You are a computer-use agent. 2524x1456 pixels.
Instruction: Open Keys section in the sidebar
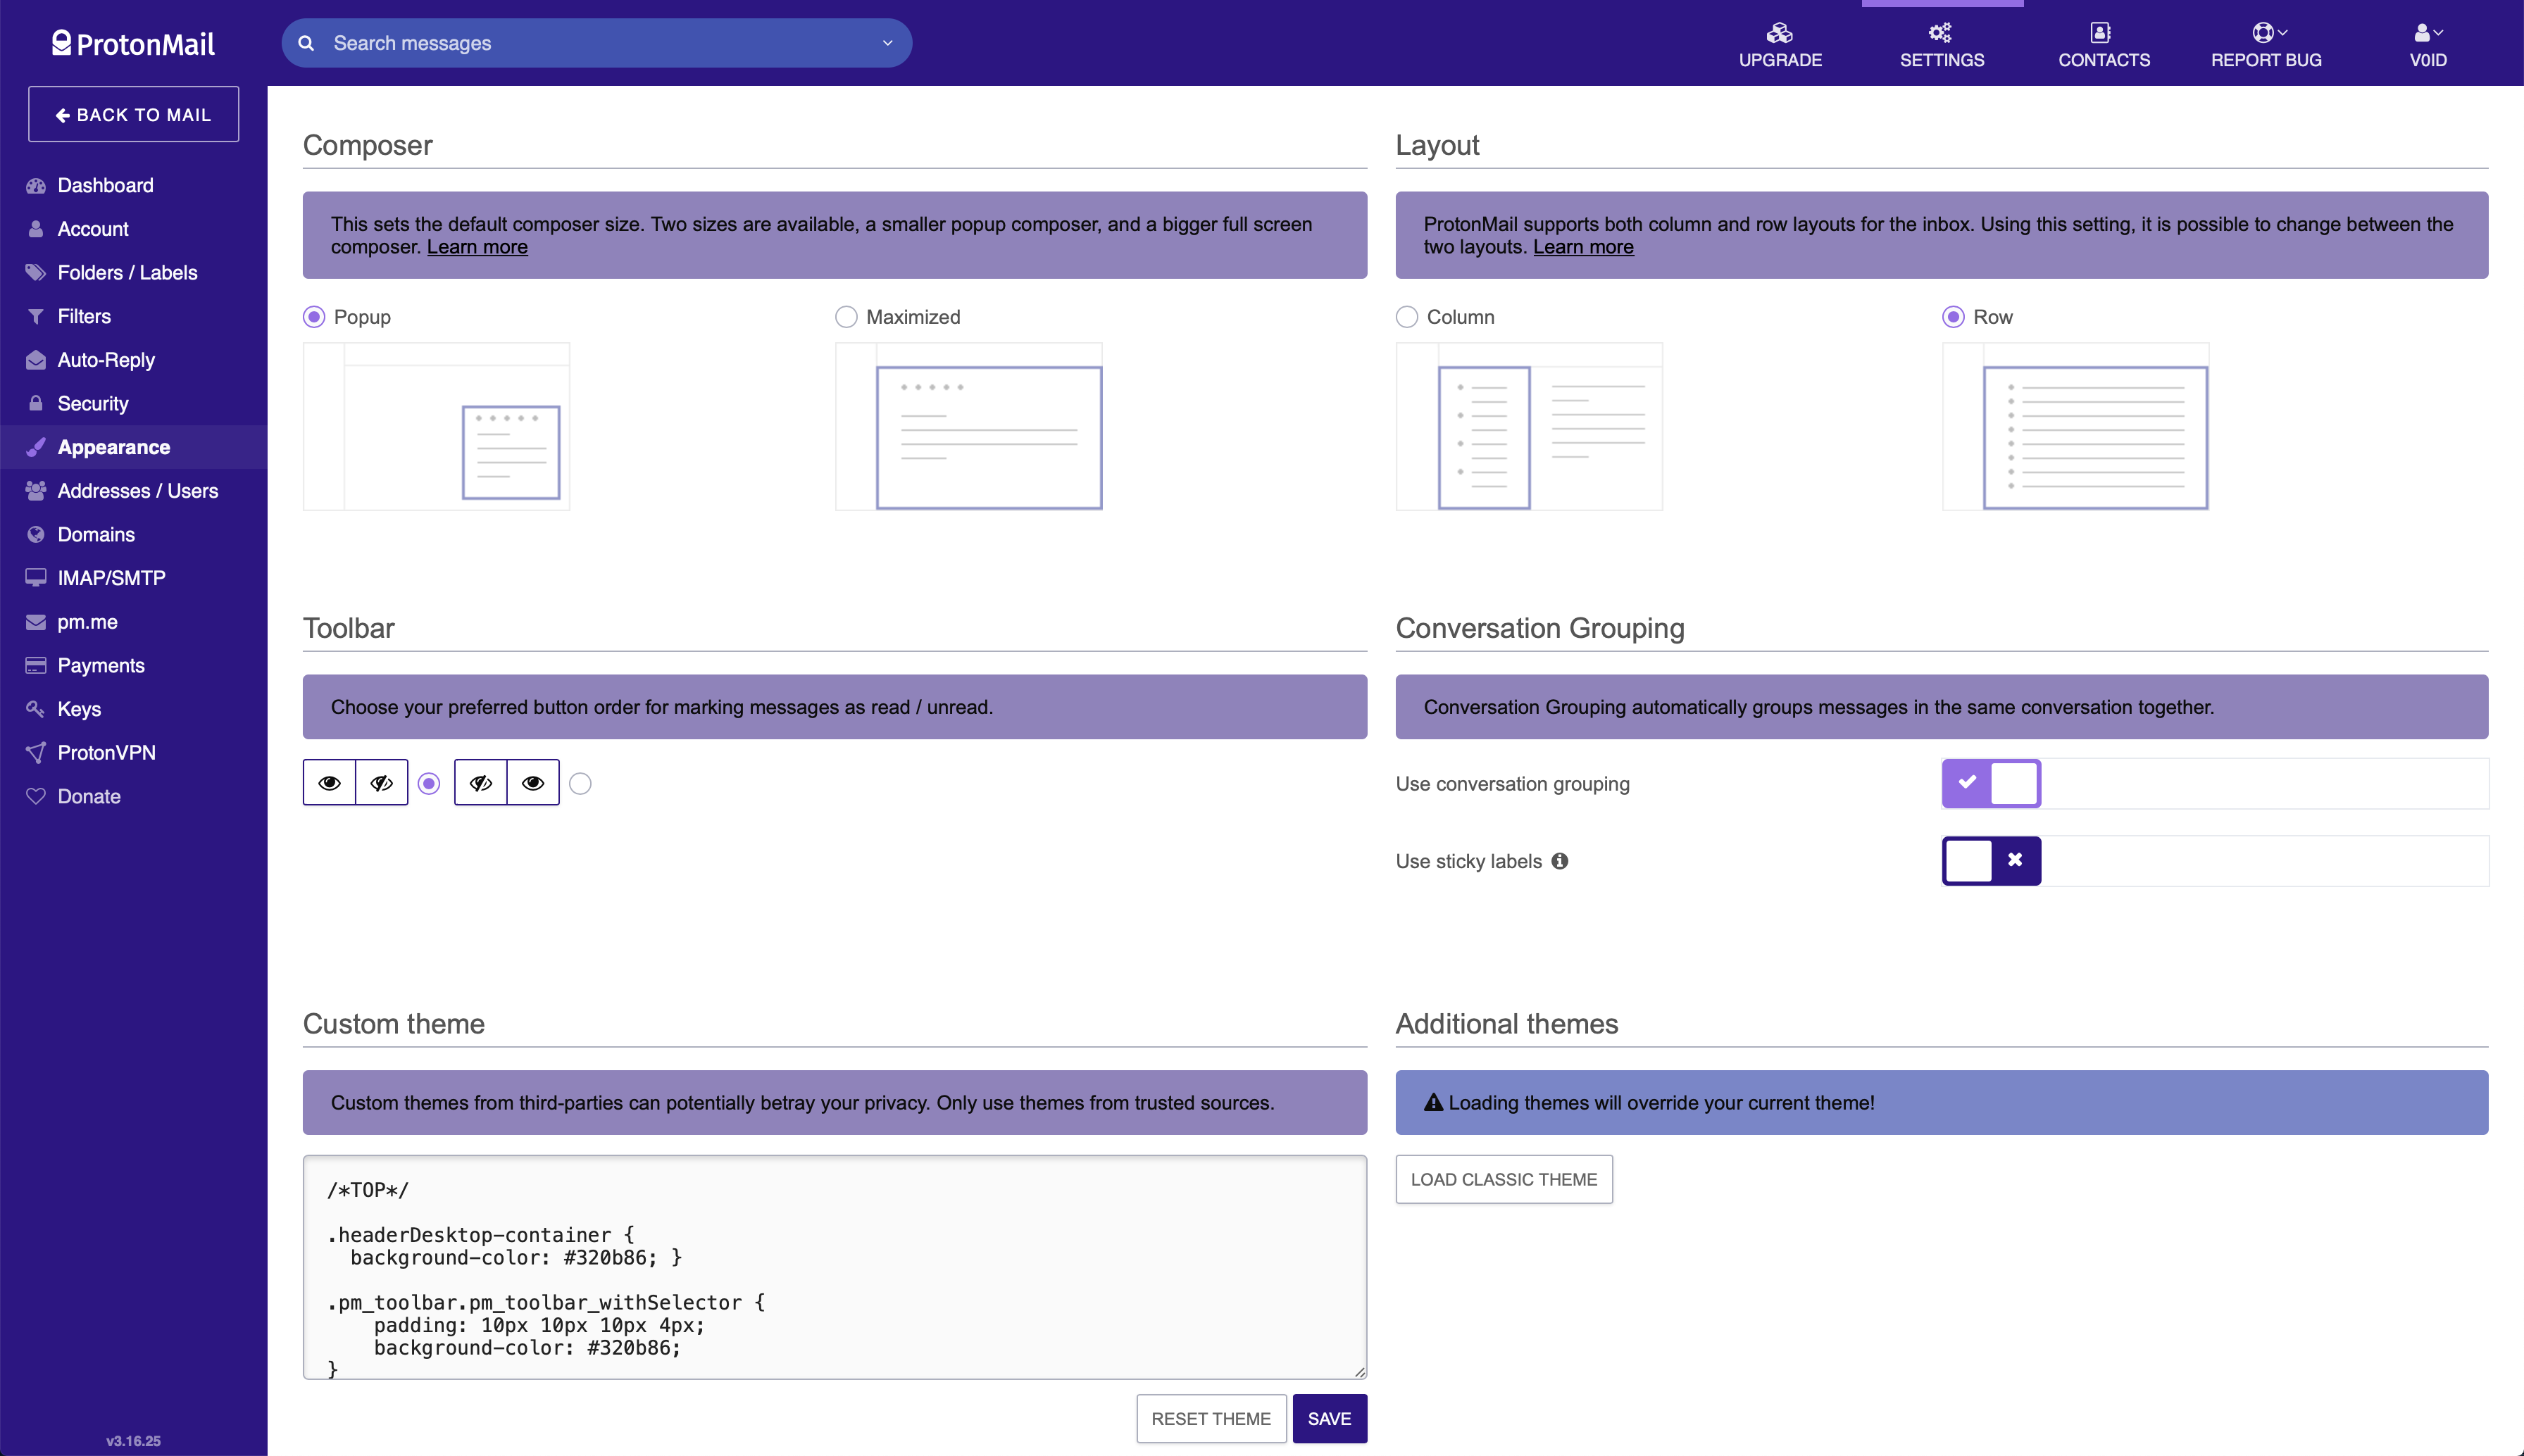(79, 709)
